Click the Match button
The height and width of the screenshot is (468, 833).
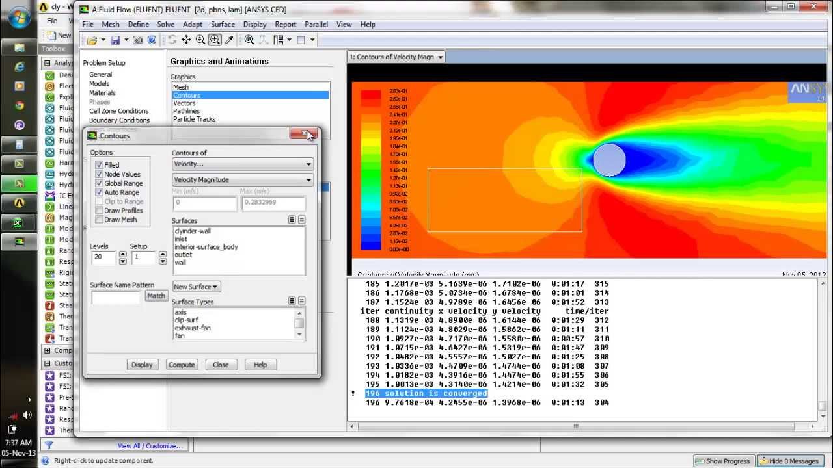156,296
